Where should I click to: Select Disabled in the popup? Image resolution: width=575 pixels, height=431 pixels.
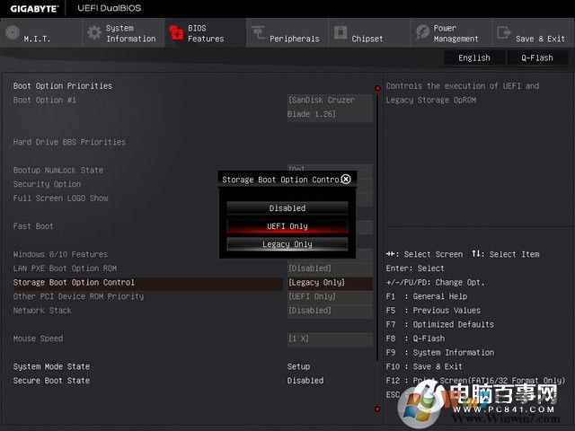click(x=287, y=207)
